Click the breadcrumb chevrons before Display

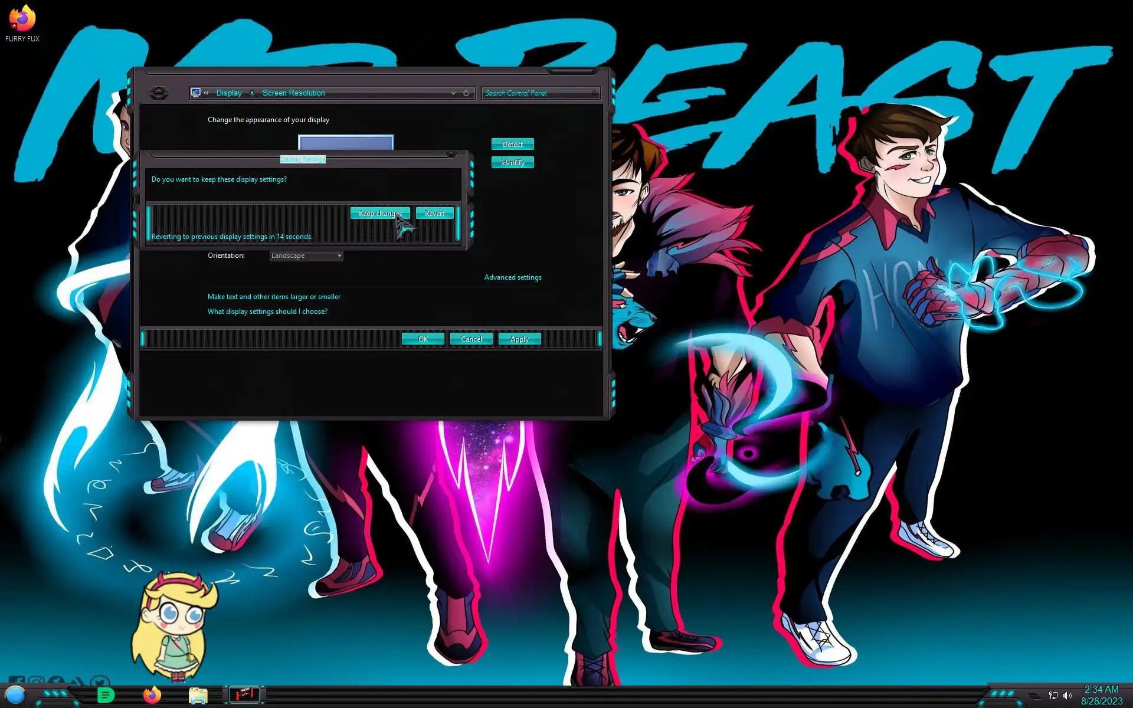[206, 93]
